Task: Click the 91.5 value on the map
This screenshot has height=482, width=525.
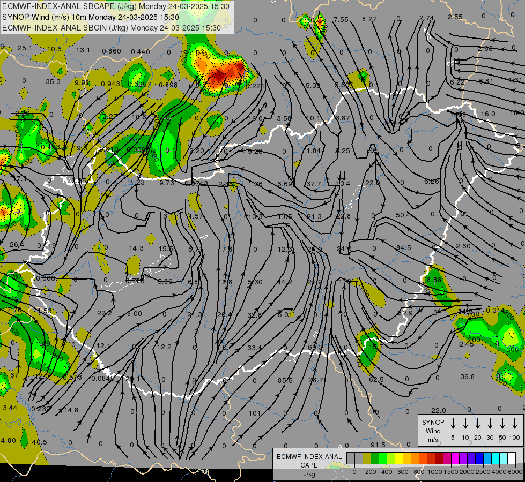Action: pyautogui.click(x=378, y=445)
